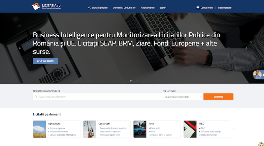Click the cookie settings icon
264x146 pixels.
pos(261,144)
